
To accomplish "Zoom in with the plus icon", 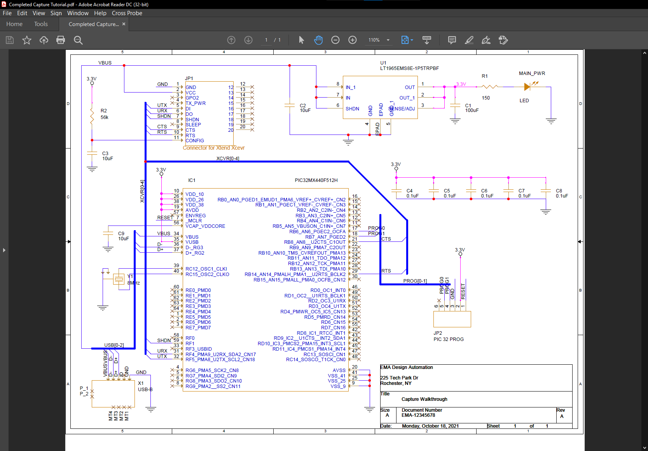I will pyautogui.click(x=353, y=40).
